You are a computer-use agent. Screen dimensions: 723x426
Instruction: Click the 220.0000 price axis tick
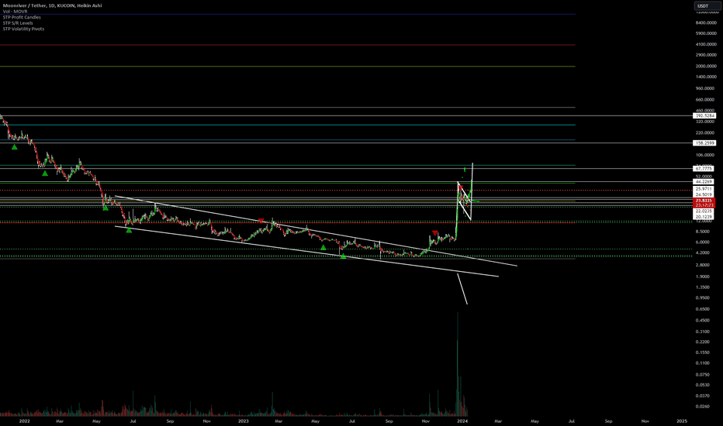[706, 133]
